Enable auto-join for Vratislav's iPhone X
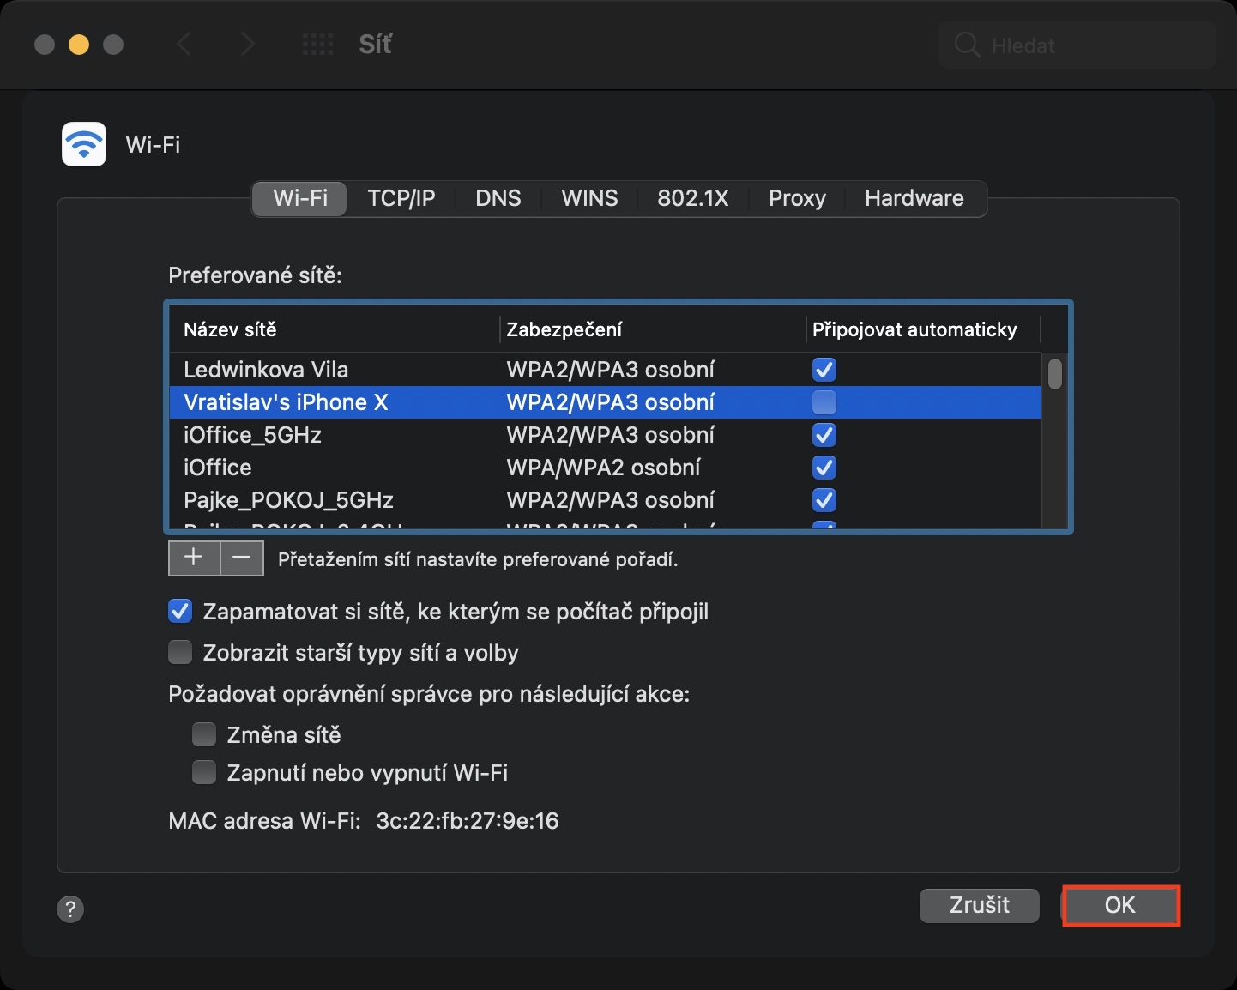Viewport: 1237px width, 990px height. pyautogui.click(x=824, y=402)
